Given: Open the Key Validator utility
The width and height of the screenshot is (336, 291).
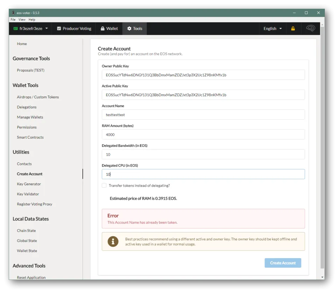Looking at the screenshot, I should coord(28,194).
